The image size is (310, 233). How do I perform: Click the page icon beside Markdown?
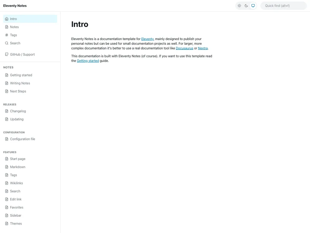7,167
